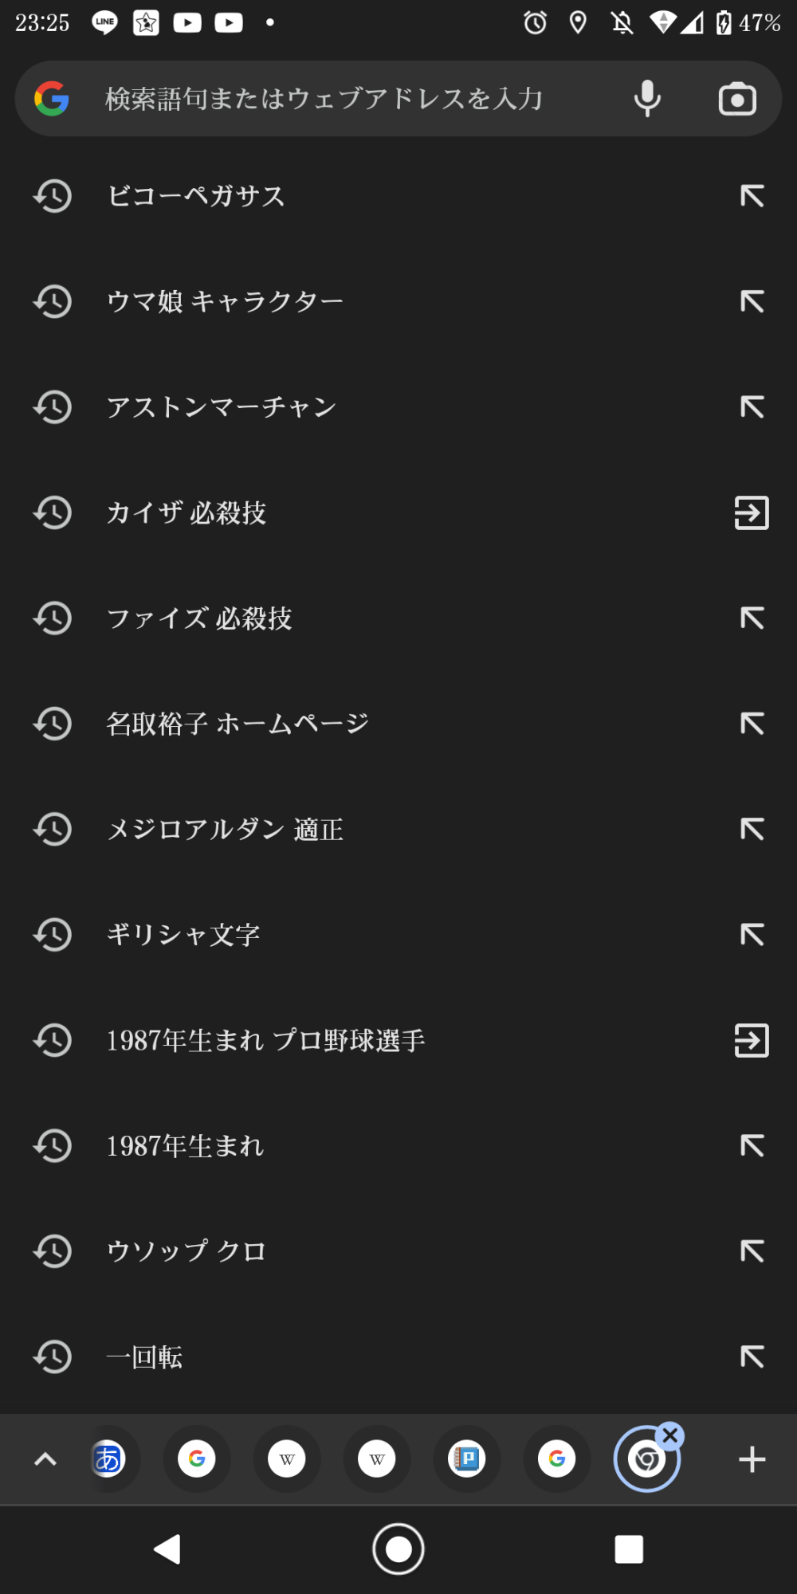Open メジロアルダン 適正 search suggestion
Screen dimensions: 797x1594
pos(225,830)
